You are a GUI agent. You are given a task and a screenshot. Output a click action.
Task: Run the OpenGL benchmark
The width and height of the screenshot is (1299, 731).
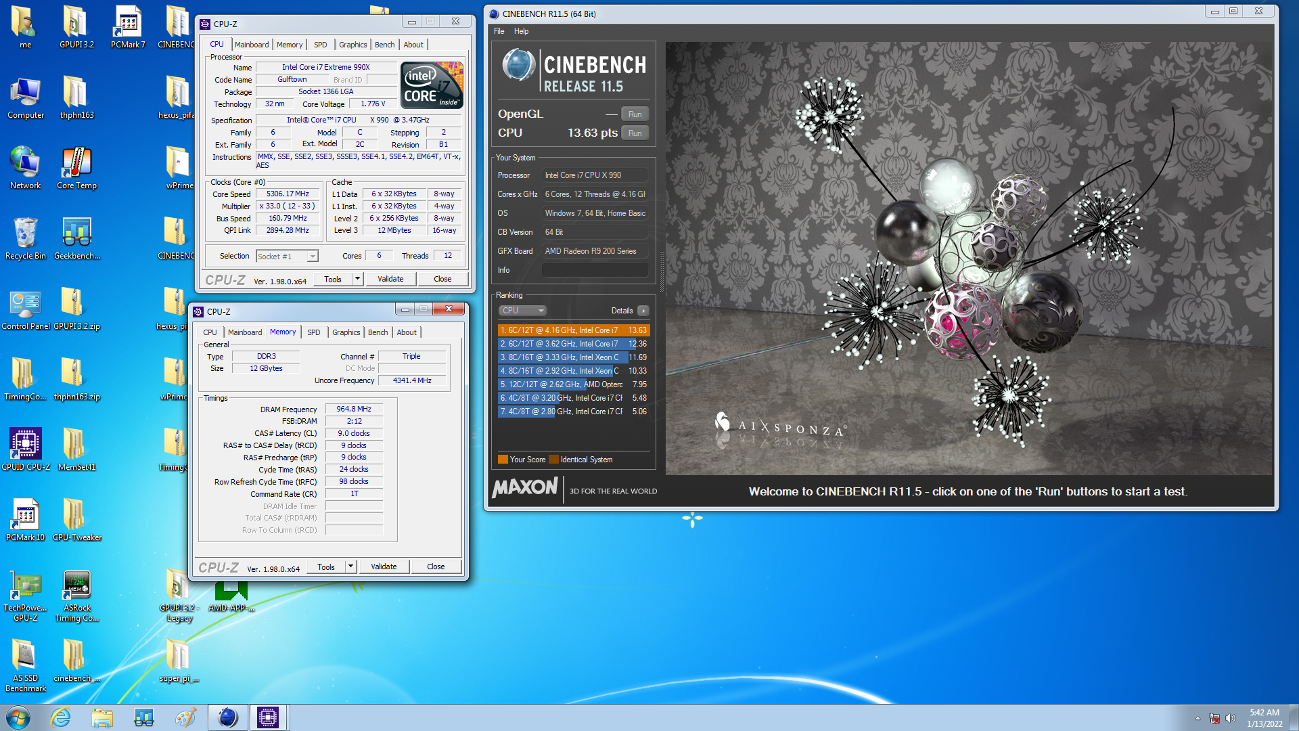[635, 114]
